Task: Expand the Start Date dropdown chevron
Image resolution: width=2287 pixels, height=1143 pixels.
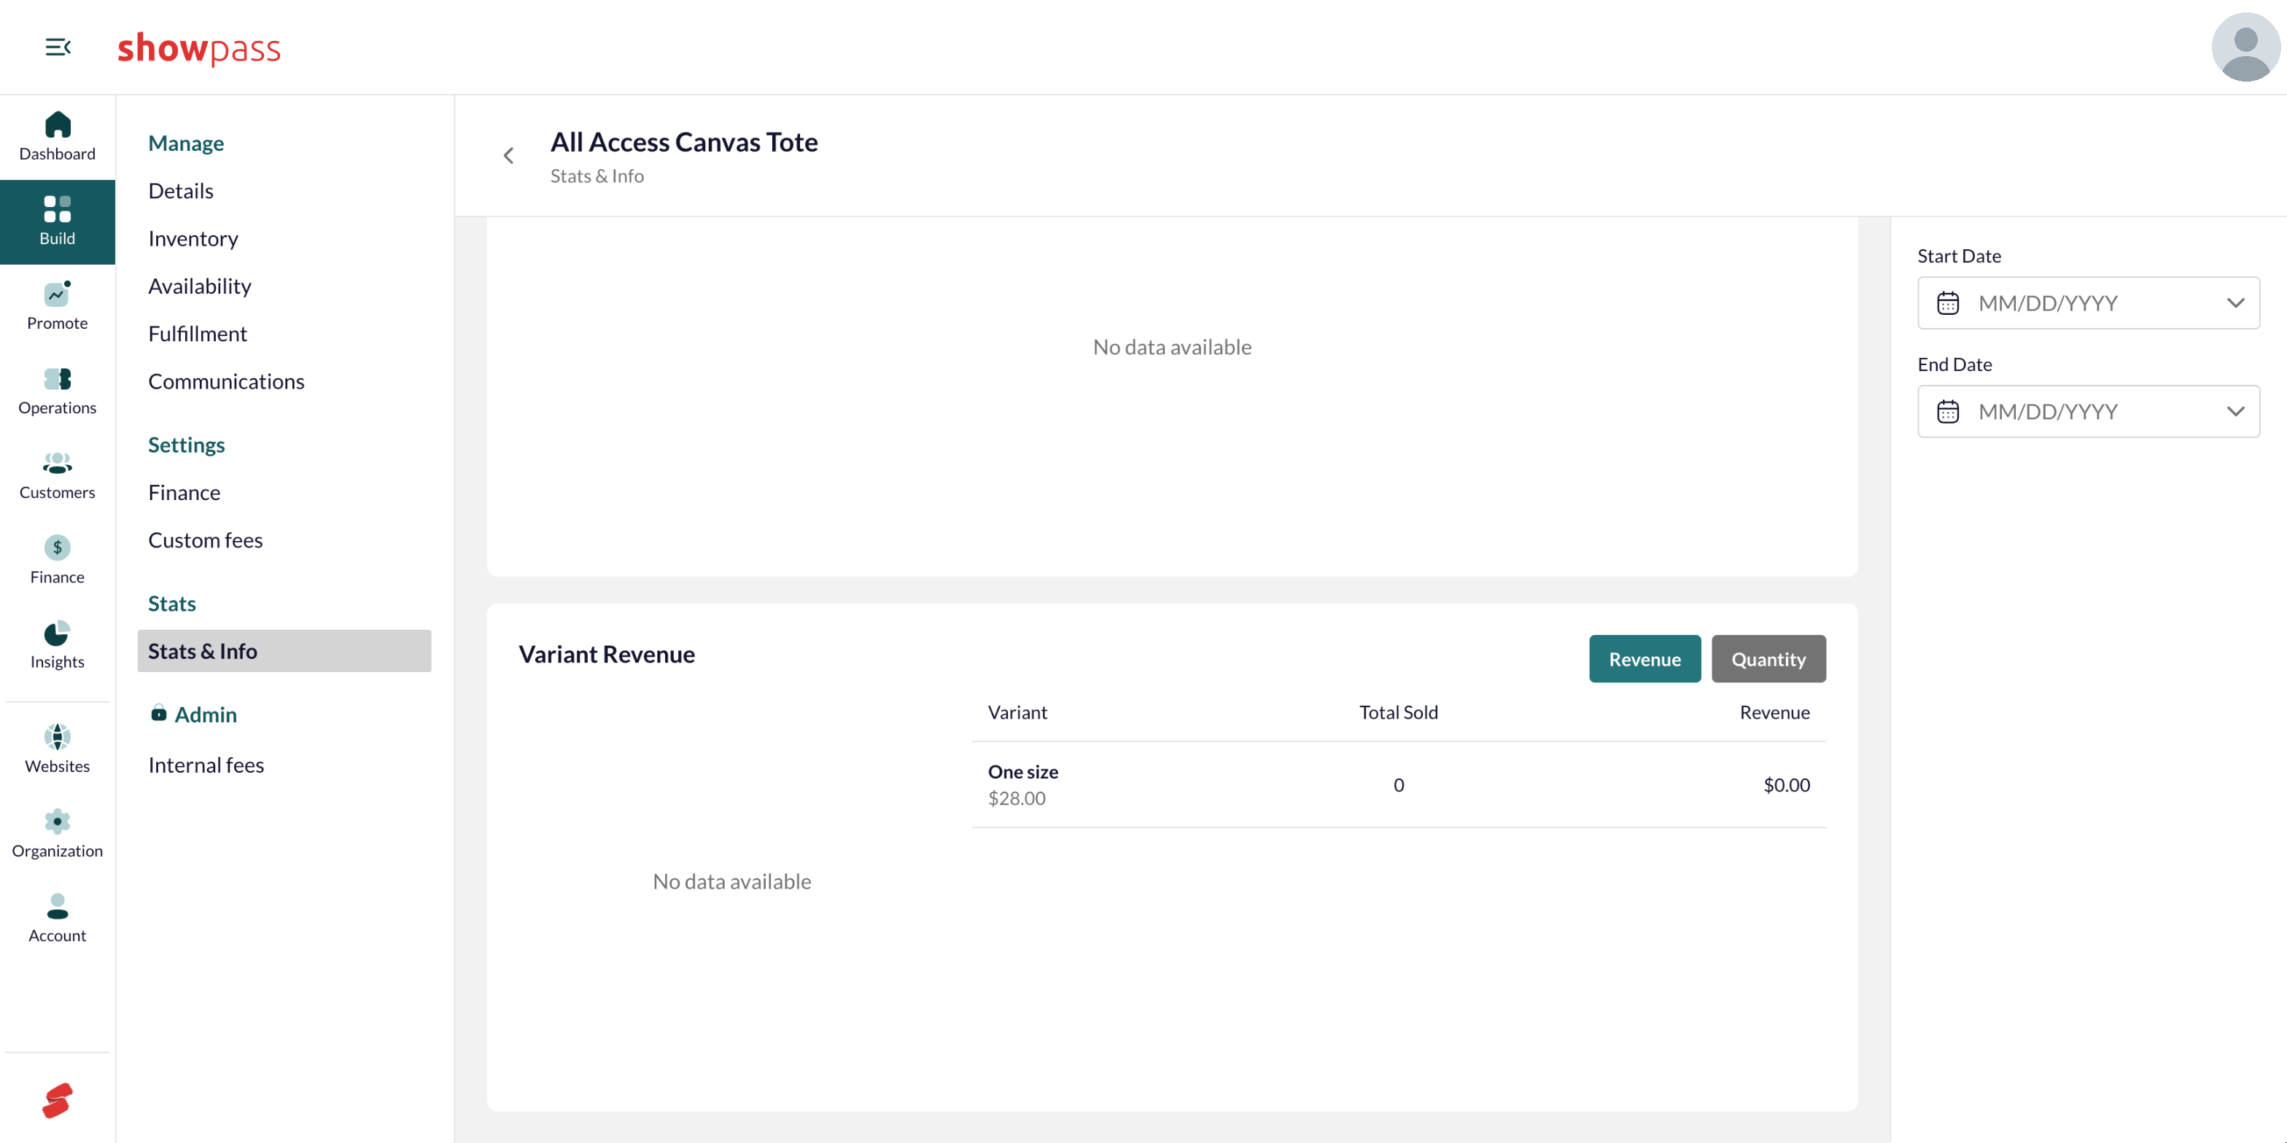Action: (x=2235, y=303)
